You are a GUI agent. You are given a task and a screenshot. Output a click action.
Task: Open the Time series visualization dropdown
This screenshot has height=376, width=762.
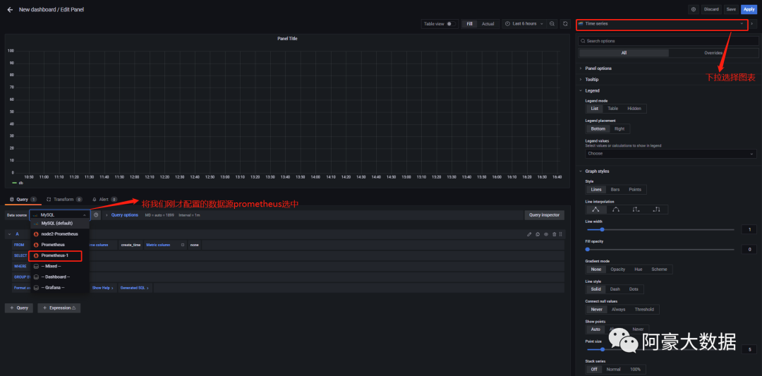tap(661, 23)
